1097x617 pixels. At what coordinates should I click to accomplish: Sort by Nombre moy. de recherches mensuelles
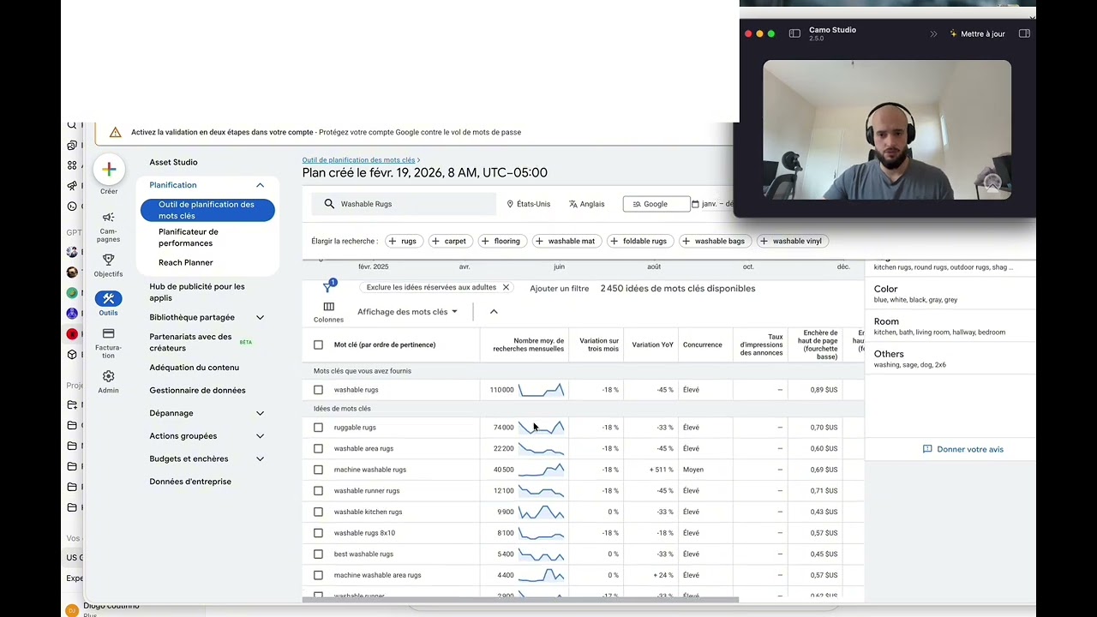point(529,344)
